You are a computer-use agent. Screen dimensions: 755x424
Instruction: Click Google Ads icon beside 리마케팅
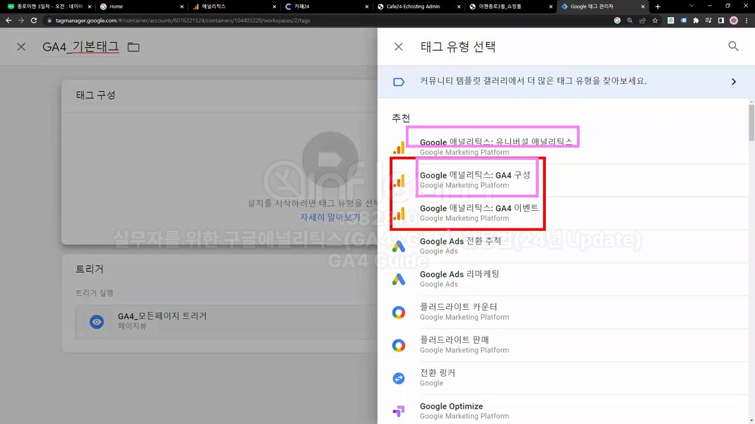click(x=399, y=279)
